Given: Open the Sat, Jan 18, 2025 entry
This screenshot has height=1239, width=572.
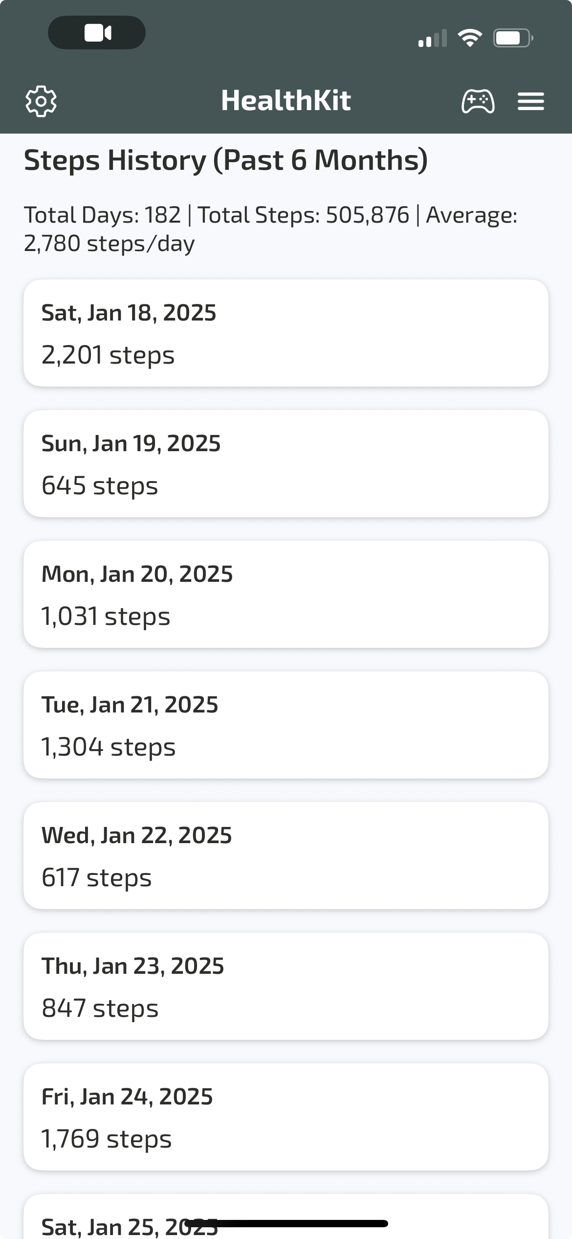Looking at the screenshot, I should pos(286,333).
